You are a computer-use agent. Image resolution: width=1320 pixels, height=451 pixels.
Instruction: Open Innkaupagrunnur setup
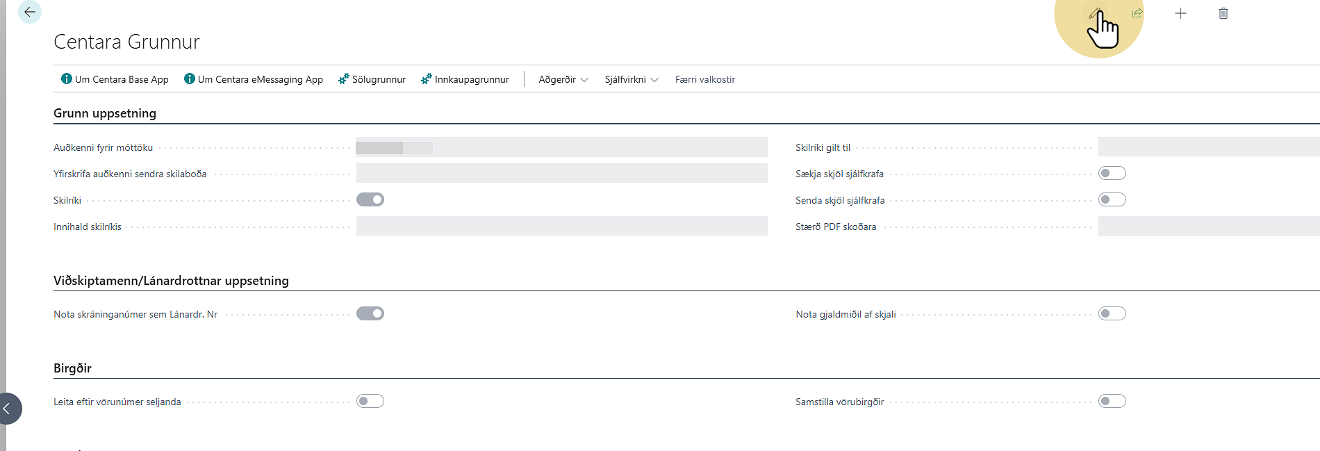[x=465, y=79]
